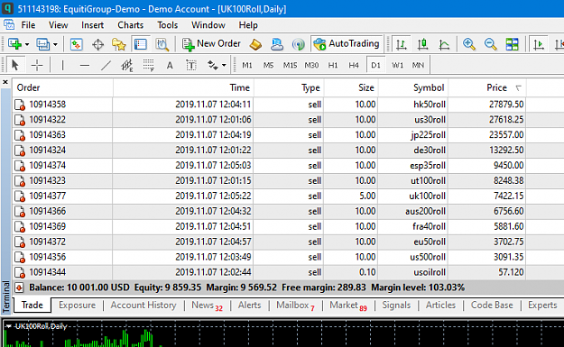Click the New Order button
The image size is (564, 347).
pyautogui.click(x=211, y=44)
